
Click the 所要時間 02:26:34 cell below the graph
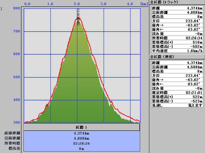tap(82, 143)
